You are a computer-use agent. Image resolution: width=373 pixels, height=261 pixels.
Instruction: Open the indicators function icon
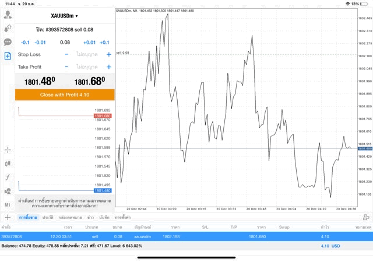click(x=8, y=177)
